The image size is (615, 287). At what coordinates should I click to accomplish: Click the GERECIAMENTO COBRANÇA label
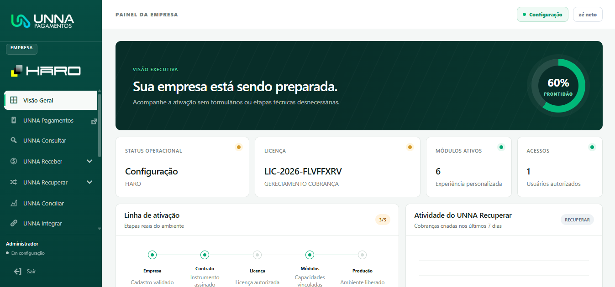click(301, 184)
